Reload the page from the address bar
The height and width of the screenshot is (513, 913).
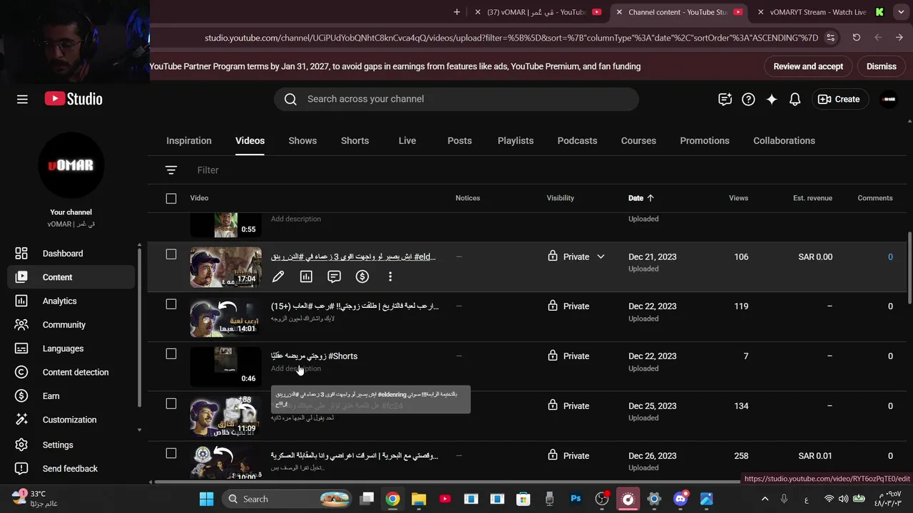856,38
